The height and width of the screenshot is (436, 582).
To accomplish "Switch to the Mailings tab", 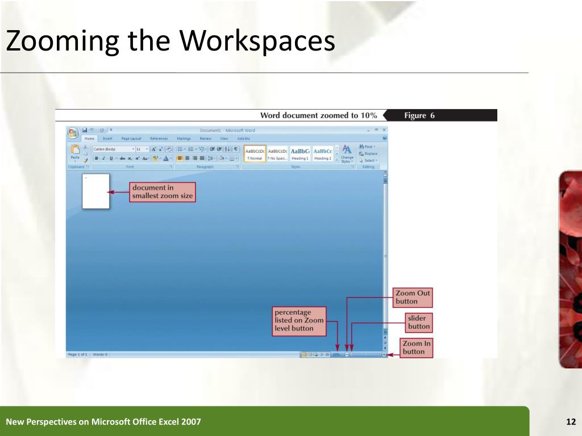I will 184,139.
